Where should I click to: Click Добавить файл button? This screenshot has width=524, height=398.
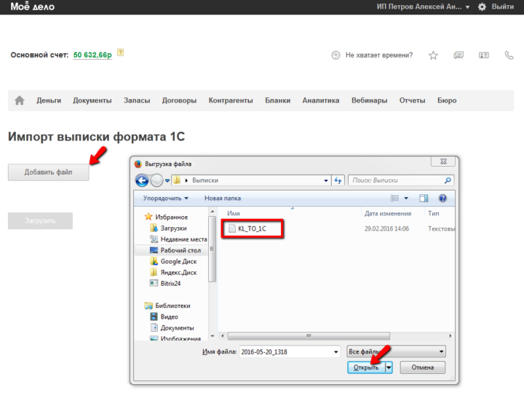click(x=49, y=172)
